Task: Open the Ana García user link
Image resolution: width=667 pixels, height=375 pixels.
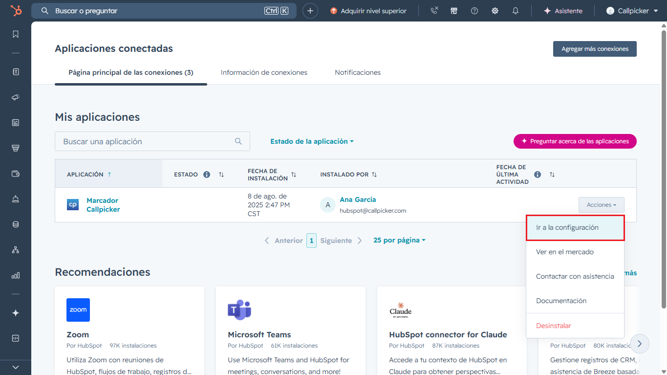Action: 358,199
